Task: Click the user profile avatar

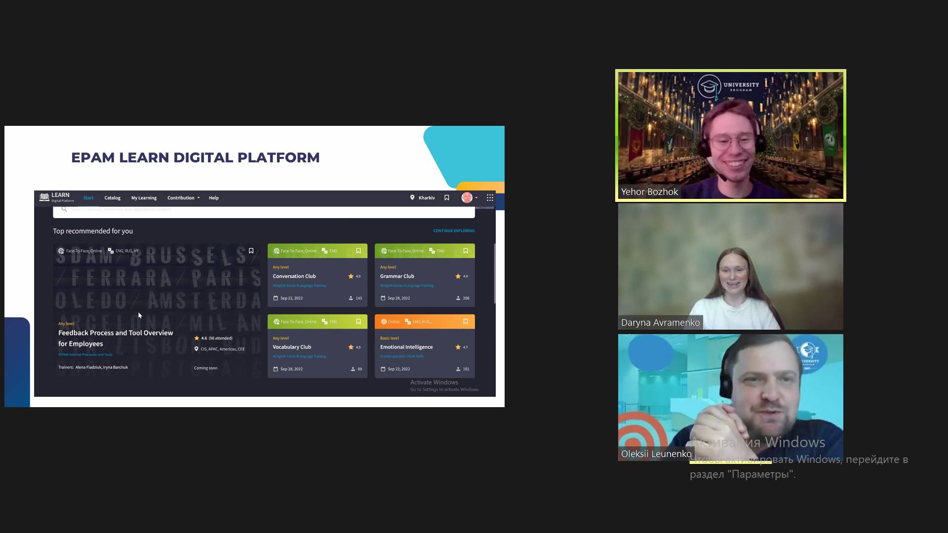Action: coord(467,197)
